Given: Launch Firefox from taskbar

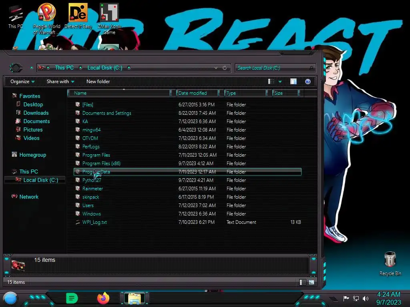Looking at the screenshot, I should [x=103, y=298].
